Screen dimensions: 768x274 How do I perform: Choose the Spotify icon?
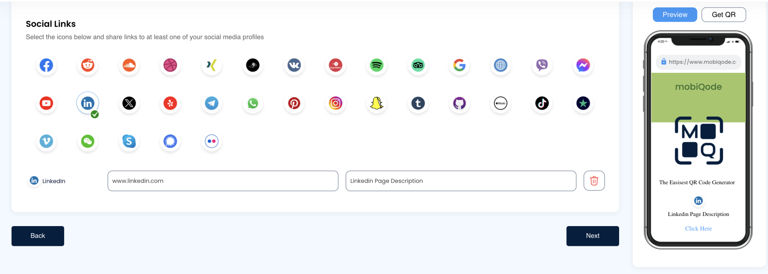(376, 66)
